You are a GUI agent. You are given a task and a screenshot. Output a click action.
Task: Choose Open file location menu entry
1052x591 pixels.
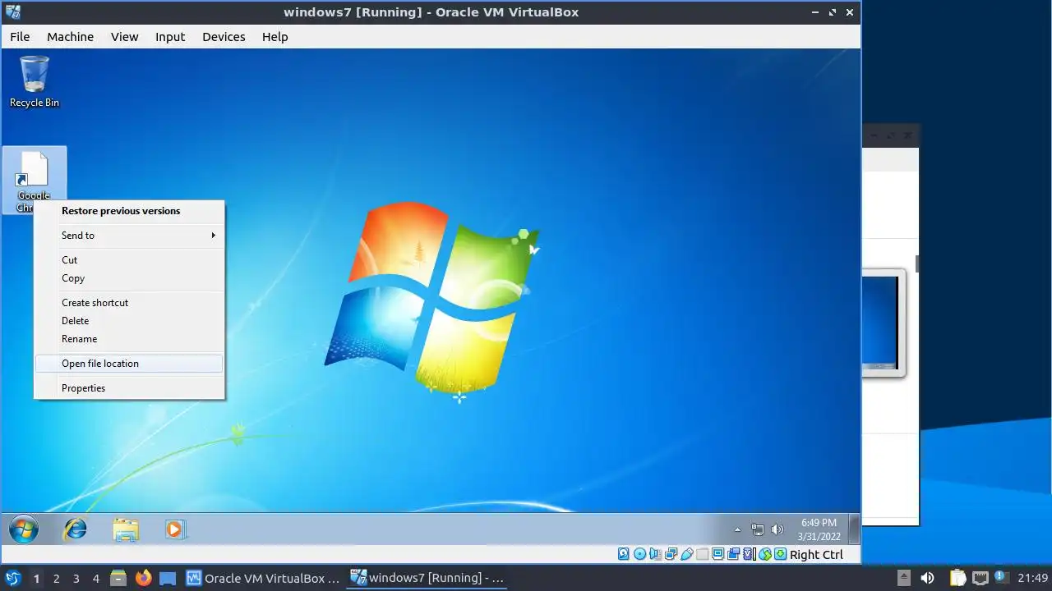click(129, 364)
